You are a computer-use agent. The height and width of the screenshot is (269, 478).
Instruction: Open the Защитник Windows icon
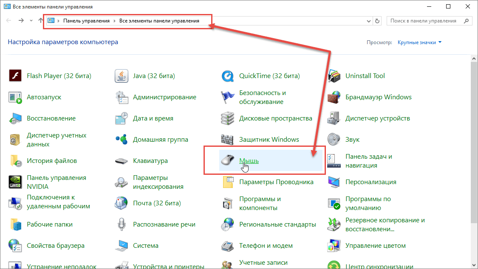coord(228,140)
